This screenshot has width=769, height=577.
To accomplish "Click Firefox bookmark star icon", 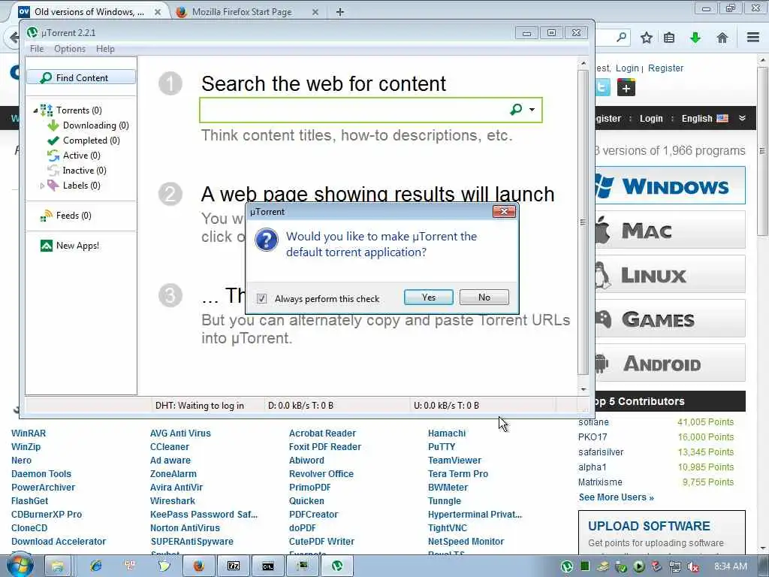I will pos(647,38).
